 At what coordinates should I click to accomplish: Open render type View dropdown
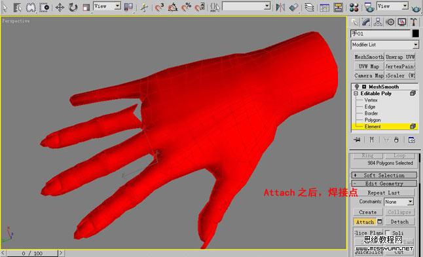point(392,6)
